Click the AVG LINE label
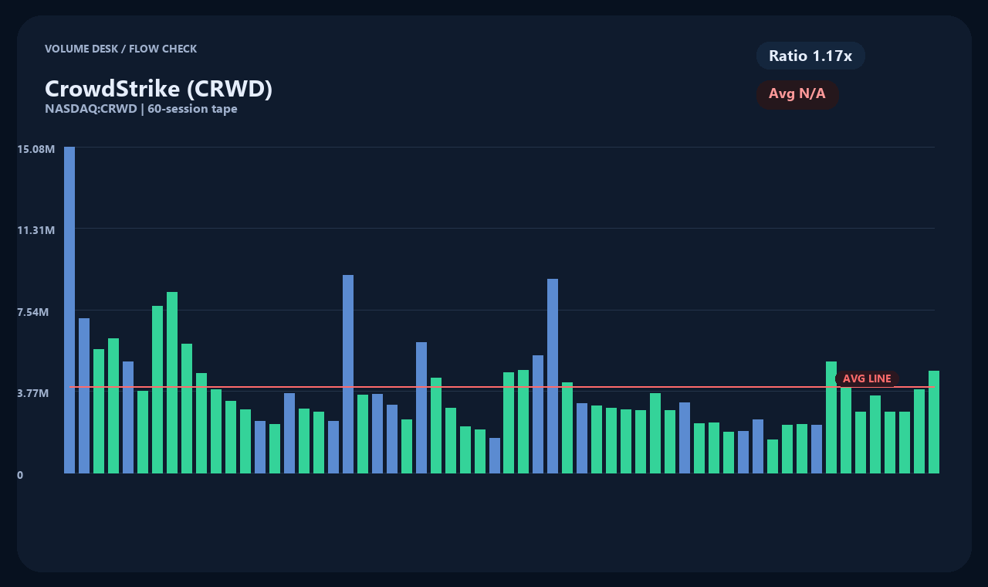The width and height of the screenshot is (988, 587). pos(867,378)
